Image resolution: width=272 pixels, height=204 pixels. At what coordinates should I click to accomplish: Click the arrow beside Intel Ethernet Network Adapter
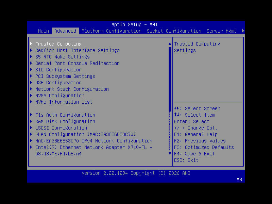pyautogui.click(x=31, y=147)
